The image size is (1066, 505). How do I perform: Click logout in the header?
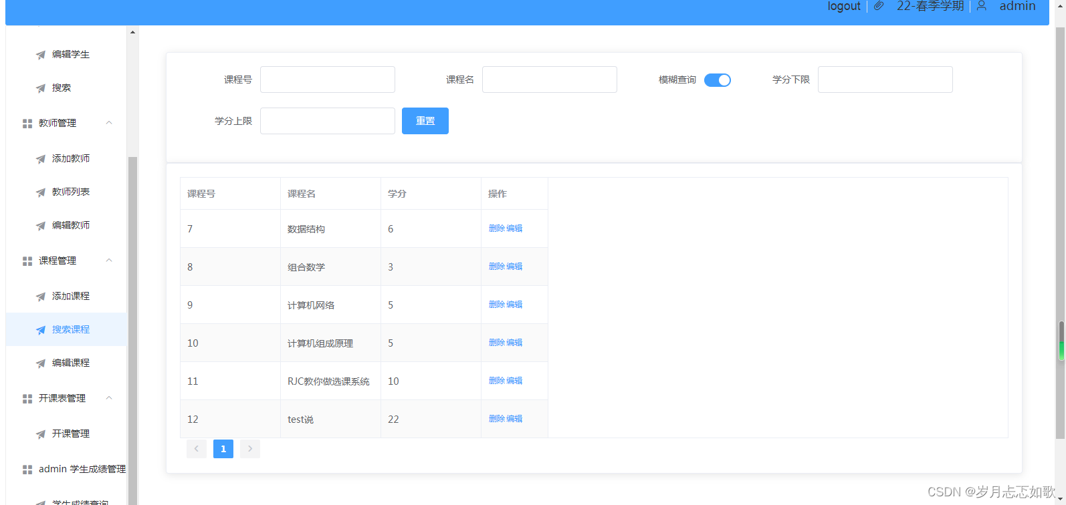pos(844,6)
